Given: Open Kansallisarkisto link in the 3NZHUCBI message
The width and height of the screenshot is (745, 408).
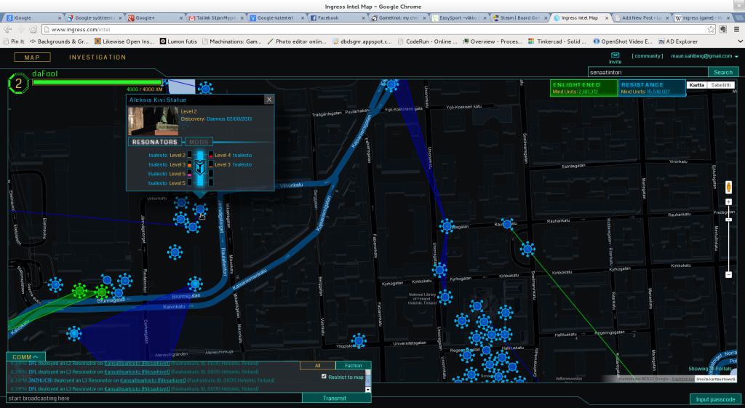Looking at the screenshot, I should pos(153,380).
